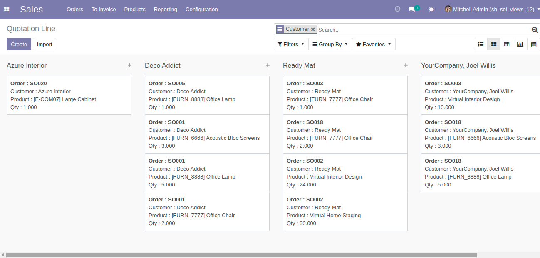The height and width of the screenshot is (258, 540).
Task: Click 'Qty : 10.000' text
Action: pyautogui.click(x=439, y=107)
